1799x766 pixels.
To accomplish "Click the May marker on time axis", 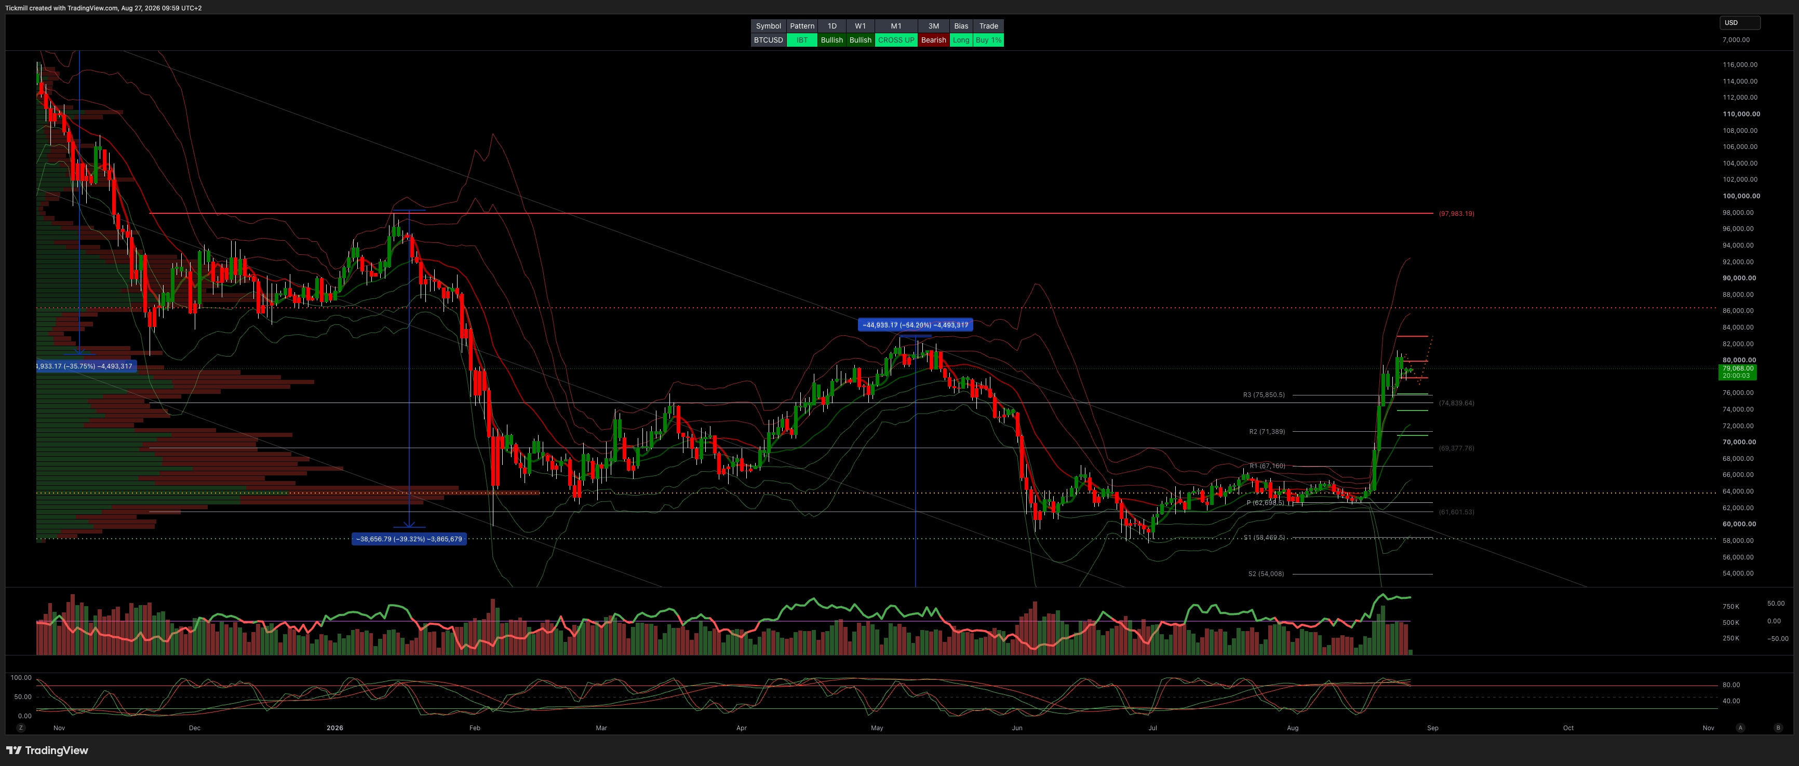I will (877, 728).
